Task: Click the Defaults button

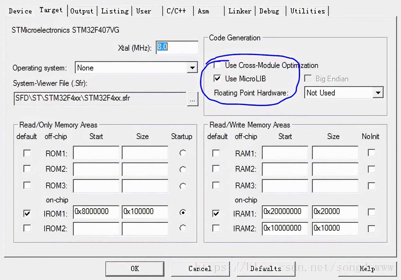Action: (266, 268)
